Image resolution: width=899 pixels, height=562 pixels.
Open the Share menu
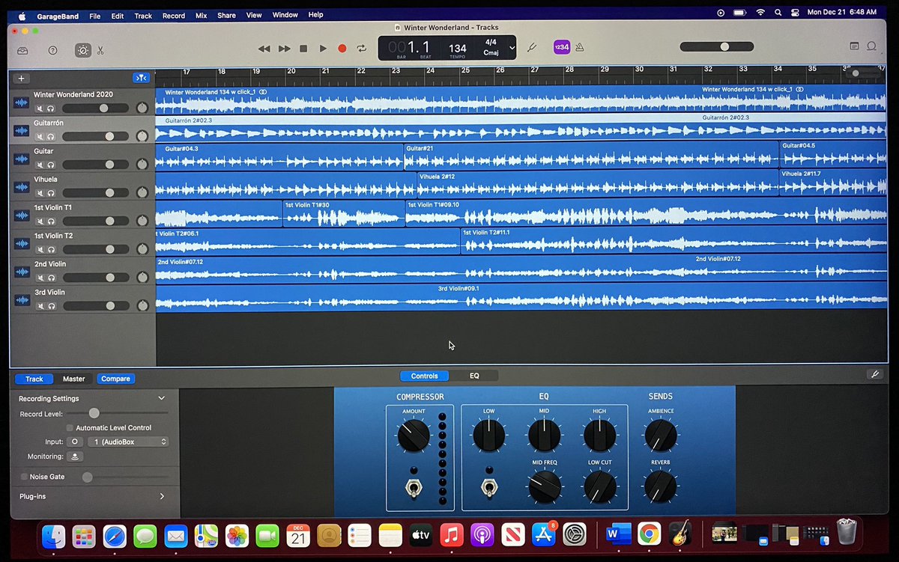coord(226,15)
